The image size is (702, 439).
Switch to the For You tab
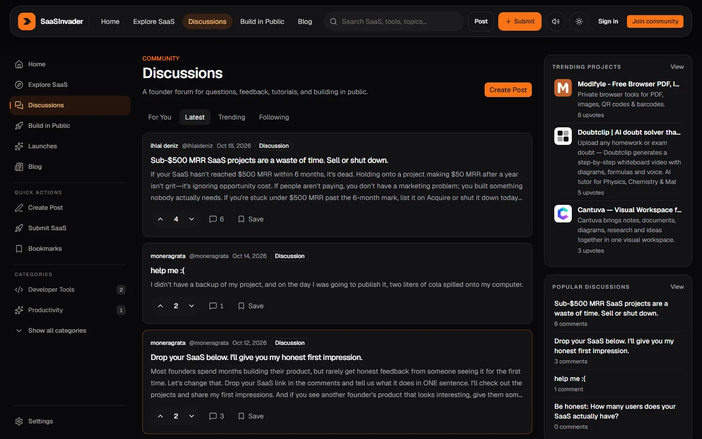[160, 117]
